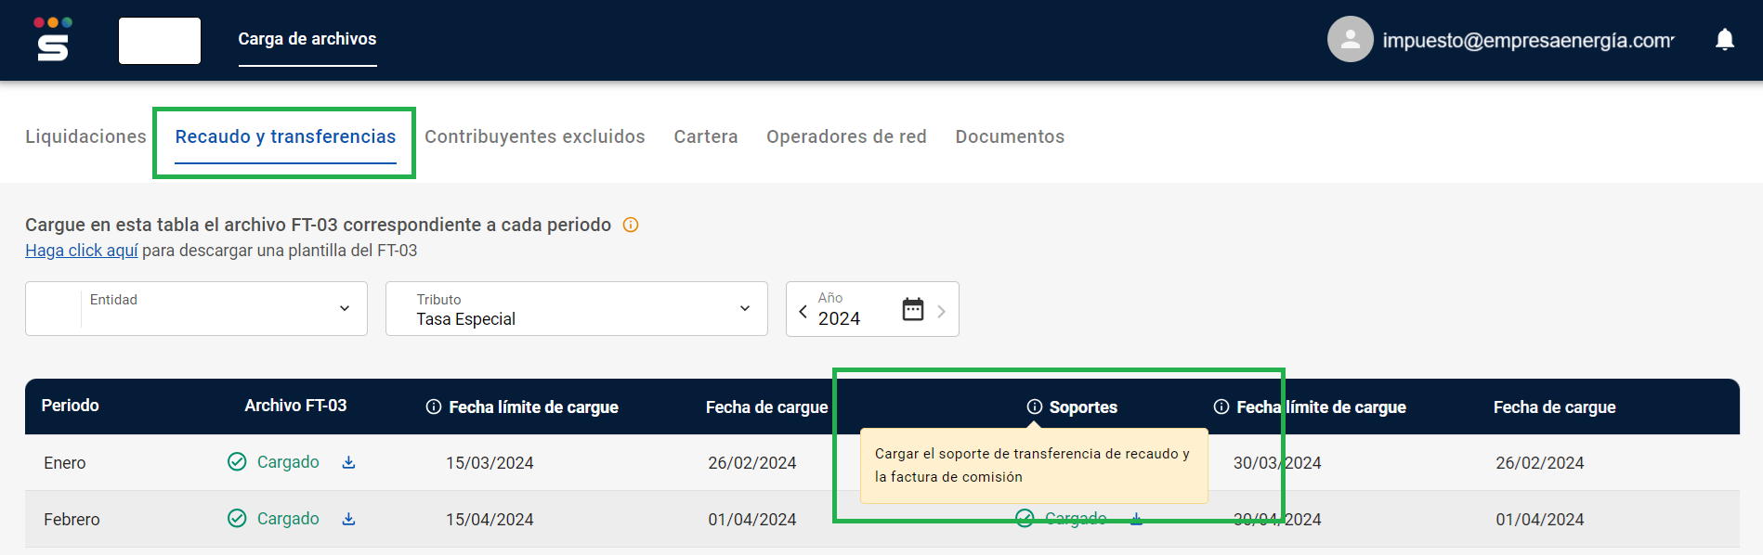
Task: Select the Cartera tab
Action: [x=705, y=136]
